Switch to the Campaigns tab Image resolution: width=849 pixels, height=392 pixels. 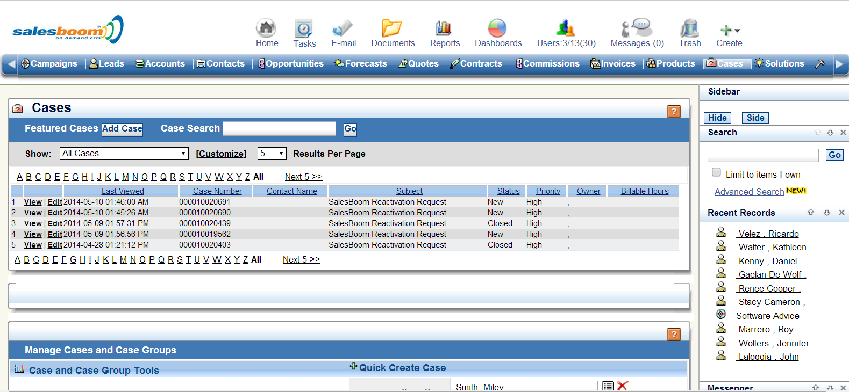(49, 63)
